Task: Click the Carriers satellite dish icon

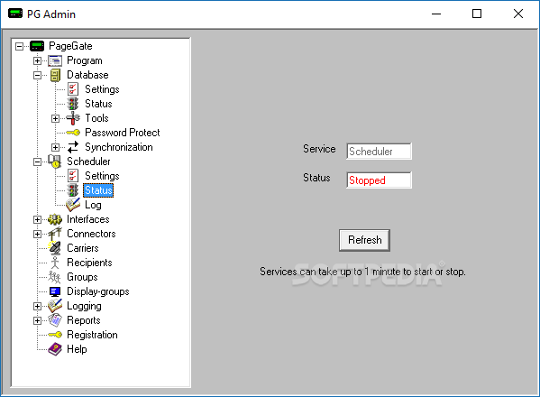Action: pos(55,248)
